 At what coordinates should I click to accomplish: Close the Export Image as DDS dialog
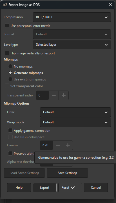pos(110,5)
